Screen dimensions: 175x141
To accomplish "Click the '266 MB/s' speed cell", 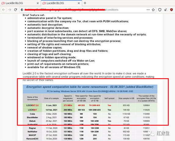I will pyautogui.click(x=68, y=110).
